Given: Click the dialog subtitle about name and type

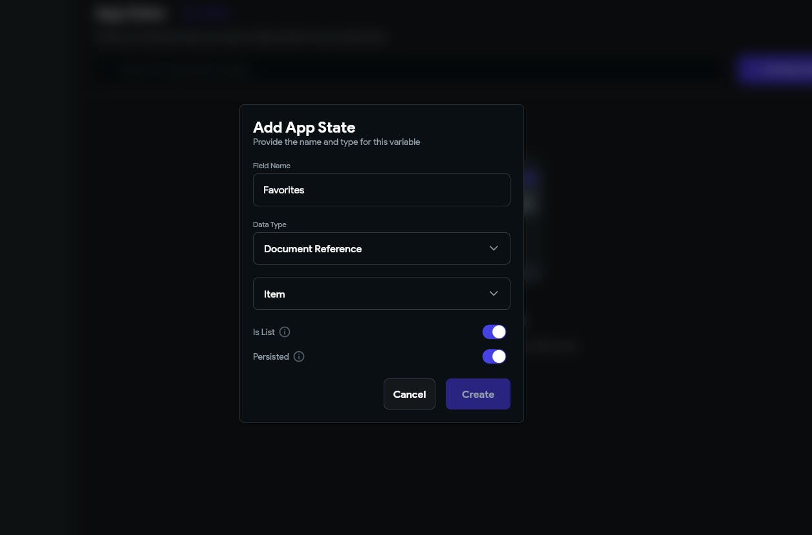Looking at the screenshot, I should click(x=336, y=142).
